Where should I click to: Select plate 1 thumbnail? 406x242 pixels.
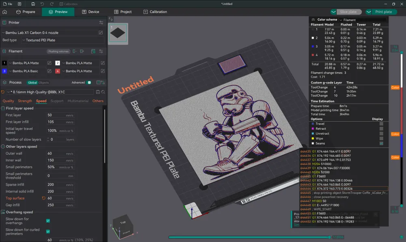coord(118,33)
